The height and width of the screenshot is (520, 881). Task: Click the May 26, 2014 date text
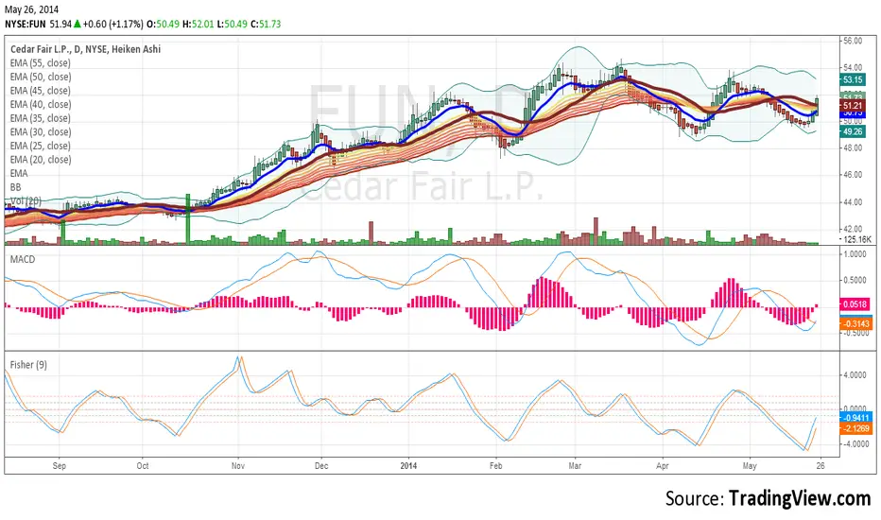pos(31,9)
